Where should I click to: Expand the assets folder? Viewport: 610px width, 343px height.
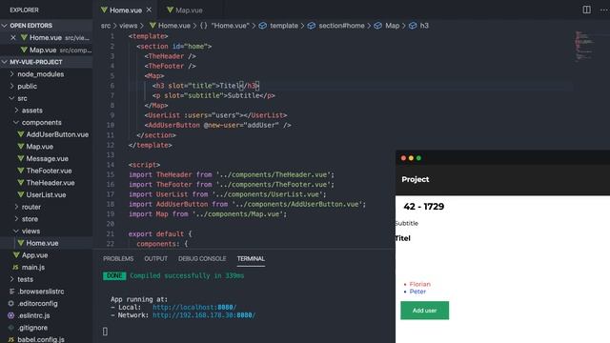coord(31,111)
